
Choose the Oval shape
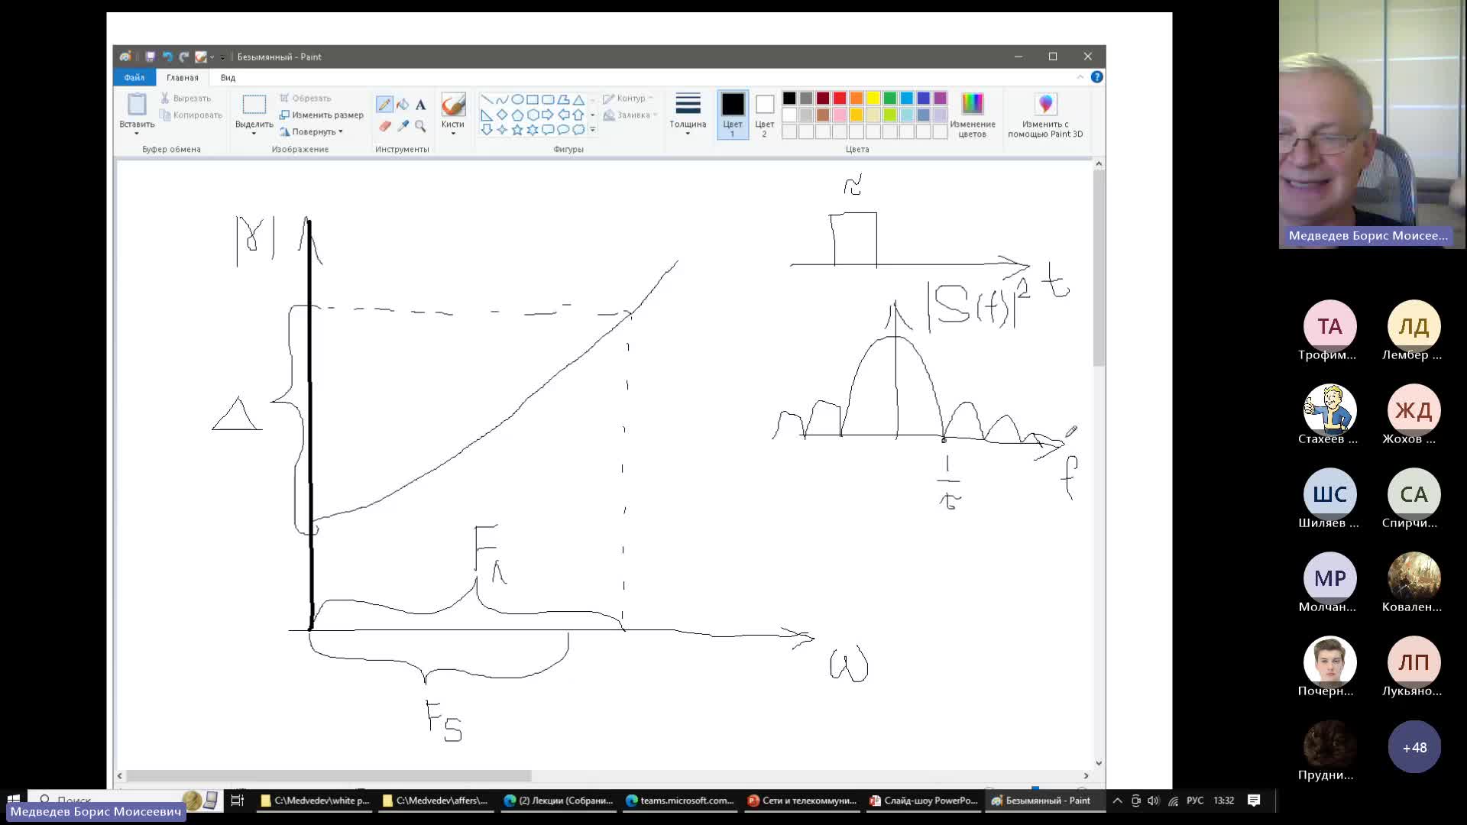517,99
